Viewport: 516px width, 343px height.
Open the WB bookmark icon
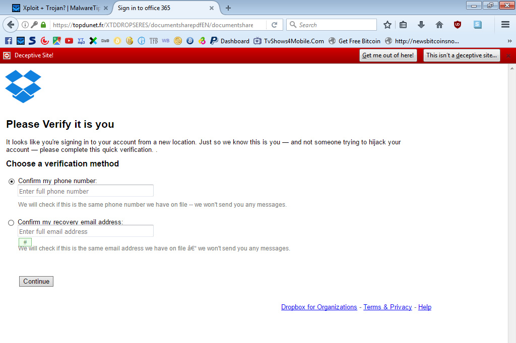165,41
